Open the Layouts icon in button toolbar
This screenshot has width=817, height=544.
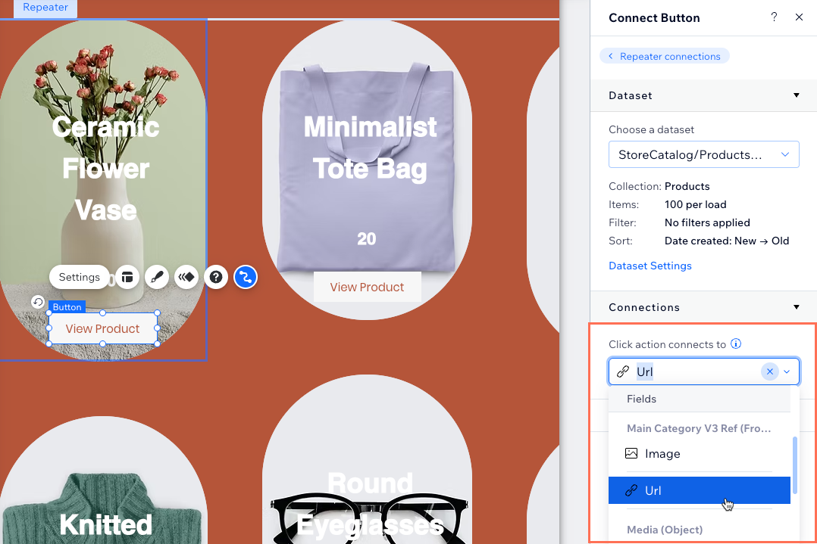tap(127, 277)
